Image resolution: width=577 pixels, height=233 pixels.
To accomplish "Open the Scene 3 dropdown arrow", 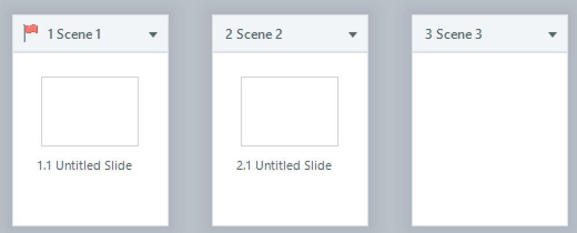I will pyautogui.click(x=552, y=35).
